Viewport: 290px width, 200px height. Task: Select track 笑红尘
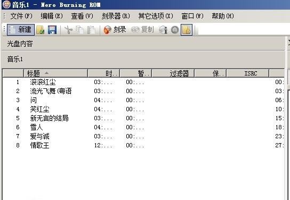[40, 109]
